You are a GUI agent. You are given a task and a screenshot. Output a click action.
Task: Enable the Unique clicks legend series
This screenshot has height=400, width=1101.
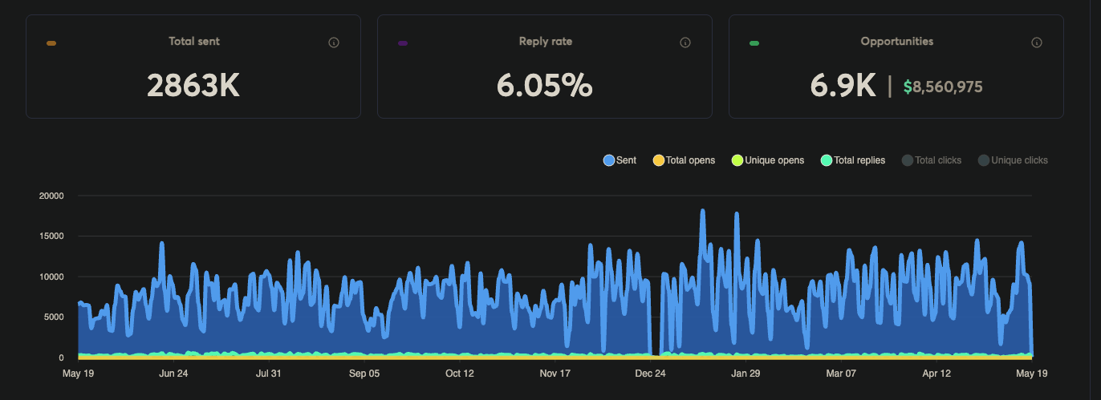(x=1013, y=160)
